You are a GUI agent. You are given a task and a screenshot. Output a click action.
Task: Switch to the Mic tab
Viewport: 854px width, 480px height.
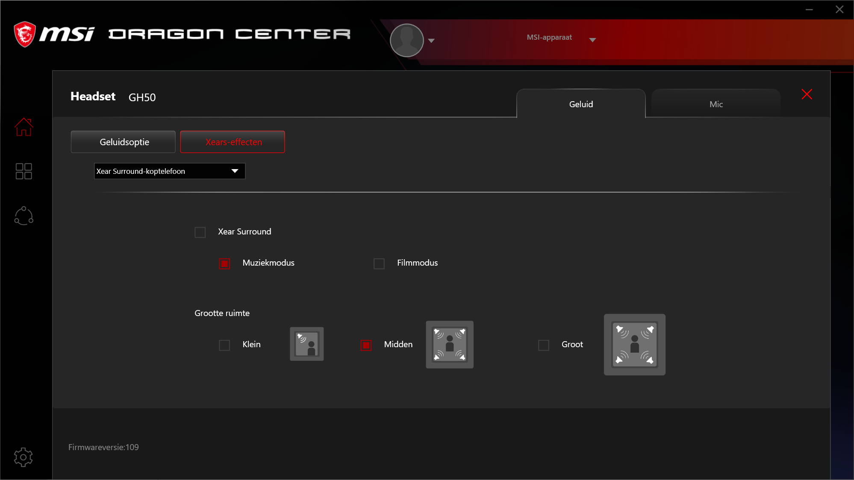click(x=716, y=104)
